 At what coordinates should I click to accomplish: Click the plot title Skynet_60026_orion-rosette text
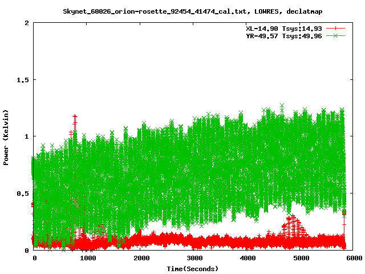coord(193,11)
